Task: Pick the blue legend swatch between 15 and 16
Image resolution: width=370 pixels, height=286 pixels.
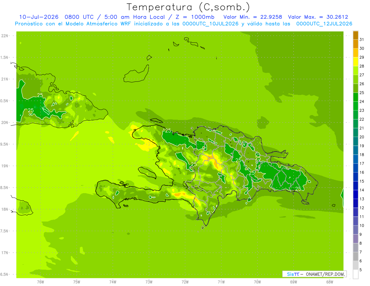Action: 356,177
